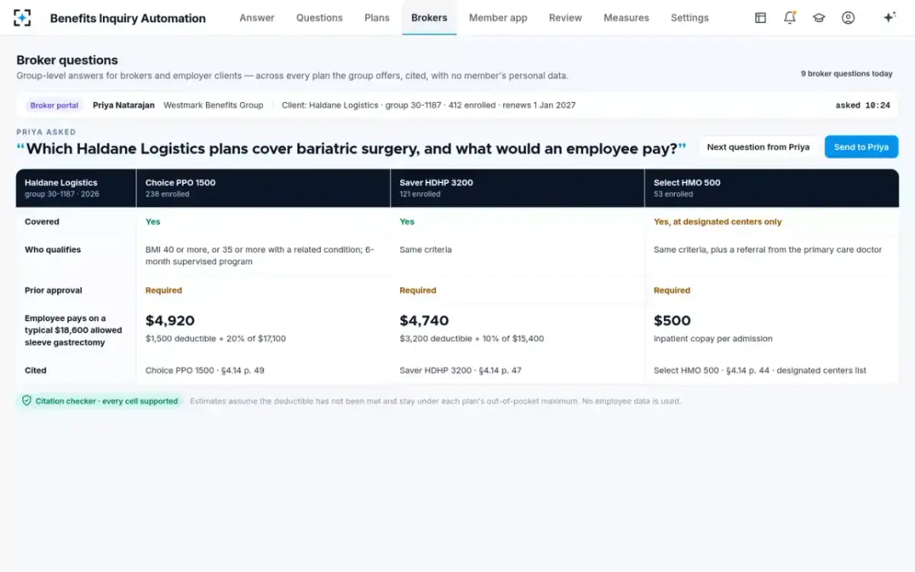Click Yes, at designated centers only

tap(718, 222)
